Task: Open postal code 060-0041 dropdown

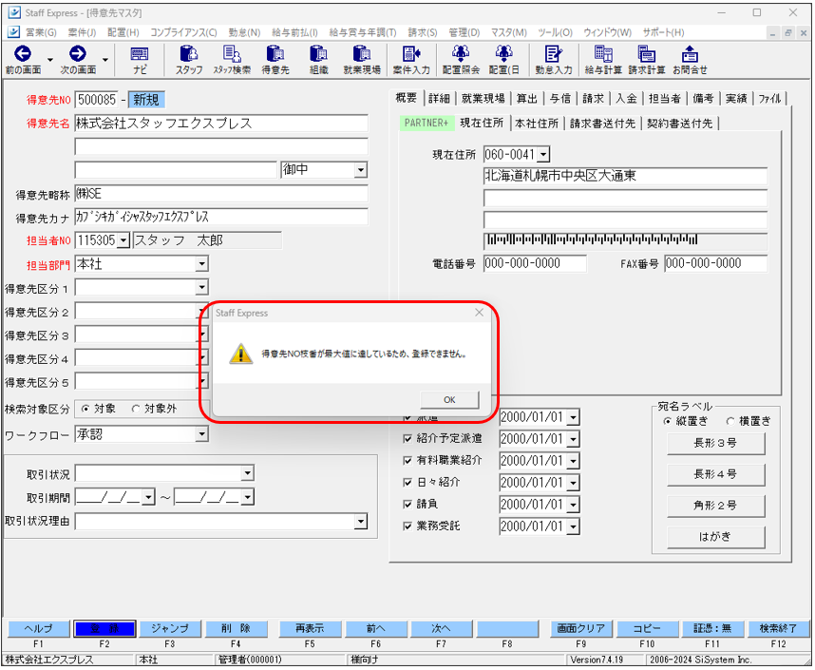Action: click(543, 155)
